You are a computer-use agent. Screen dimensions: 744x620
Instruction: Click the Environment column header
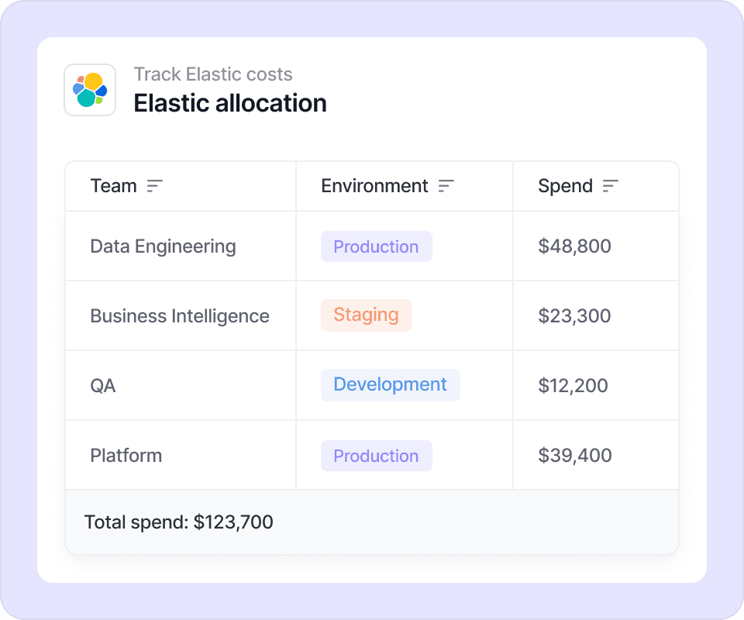tap(374, 186)
